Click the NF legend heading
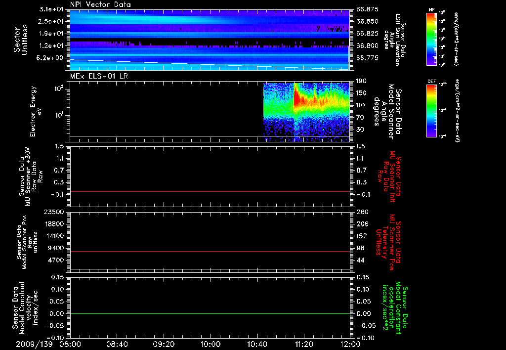This screenshot has height=350, width=506. (431, 10)
